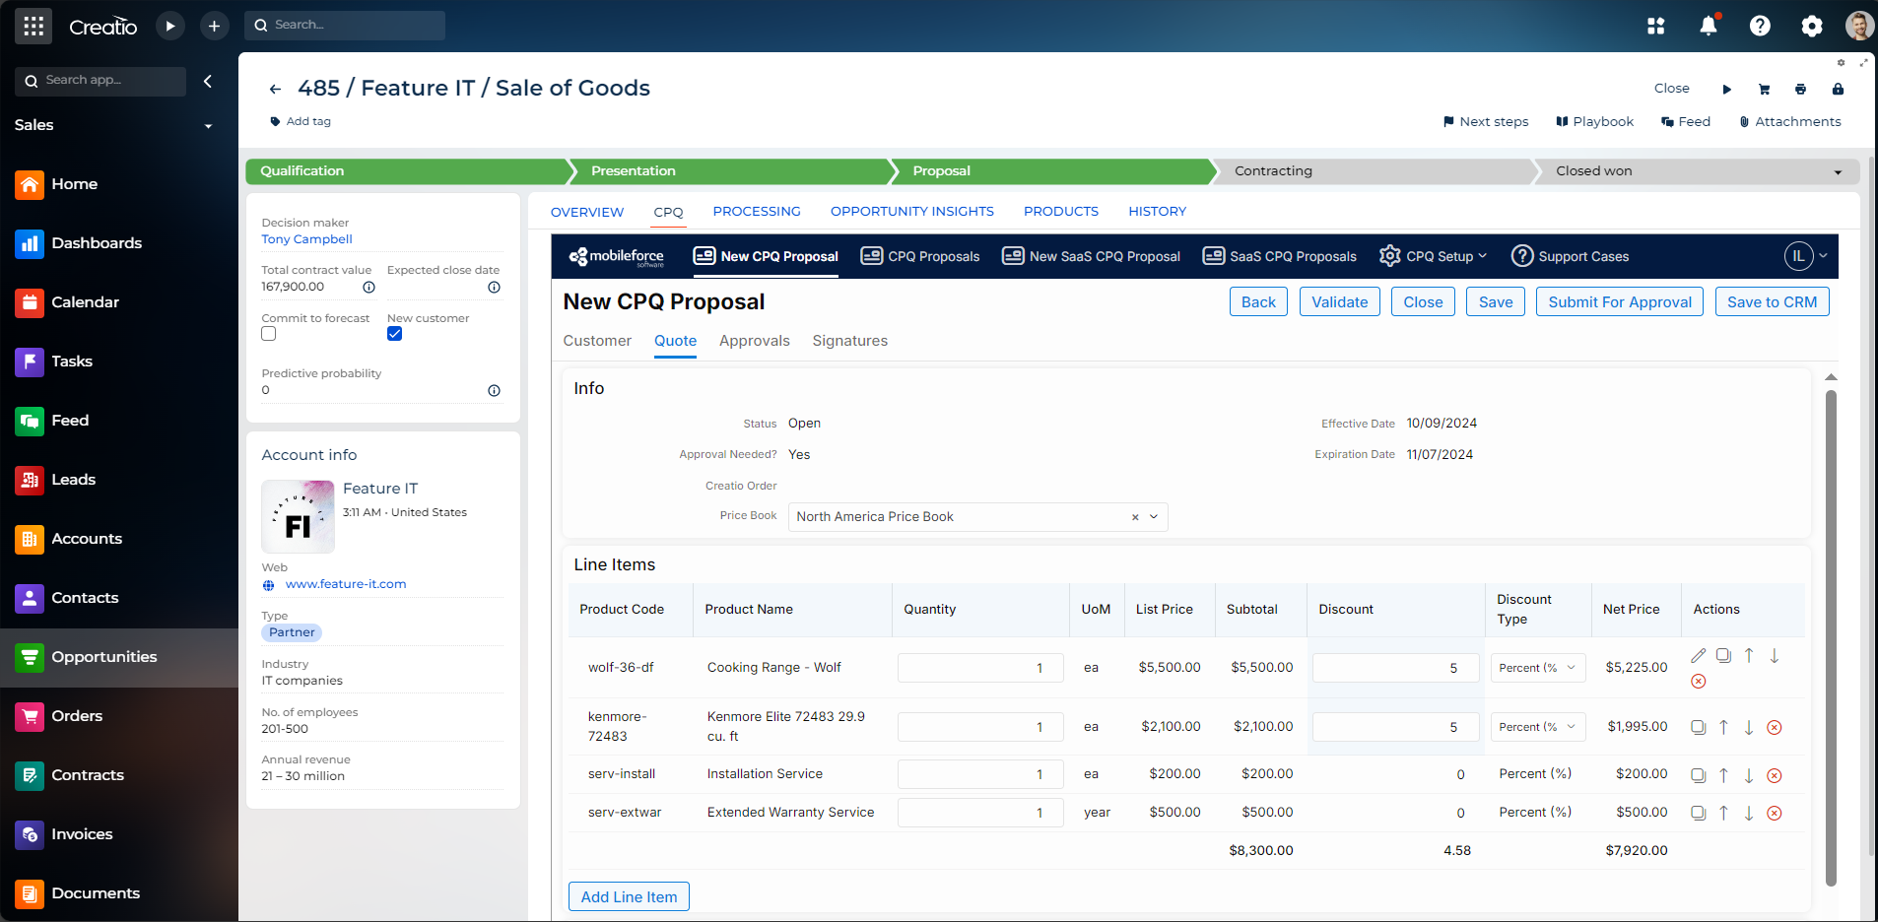Click the print icon in page header
The height and width of the screenshot is (922, 1878).
click(1800, 89)
